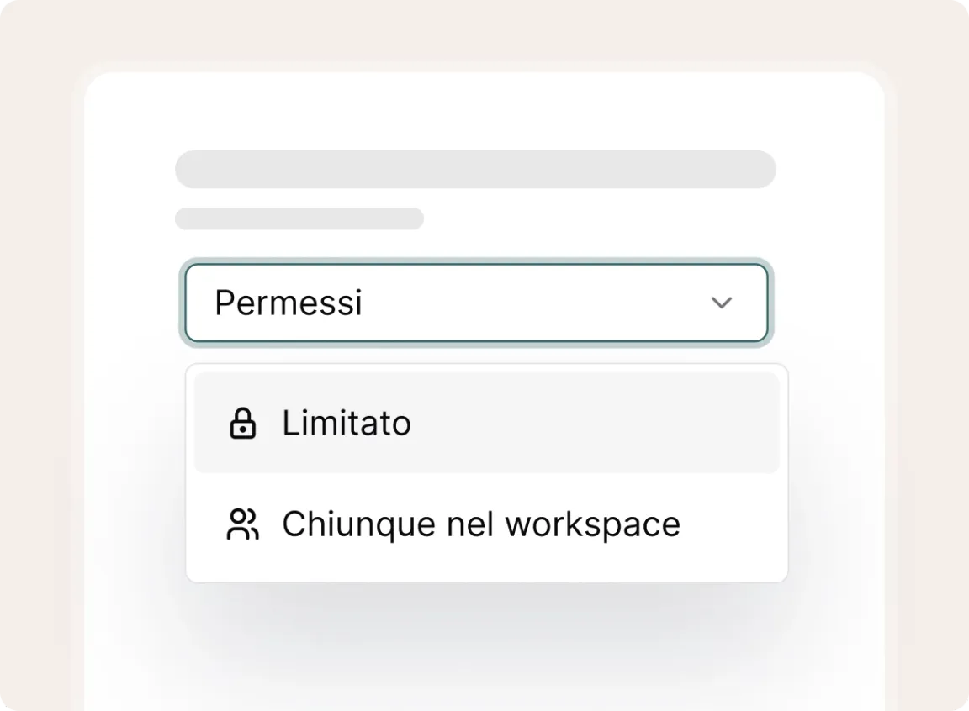Open the Permessi dropdown
The width and height of the screenshot is (969, 711).
coord(476,303)
